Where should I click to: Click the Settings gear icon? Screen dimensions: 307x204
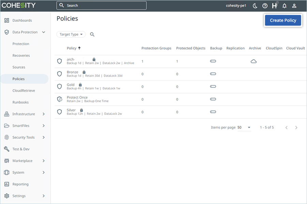[7, 196]
